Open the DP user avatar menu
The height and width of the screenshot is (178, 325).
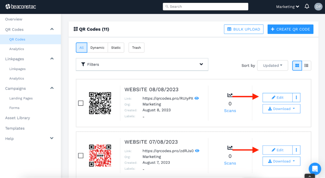(x=318, y=7)
